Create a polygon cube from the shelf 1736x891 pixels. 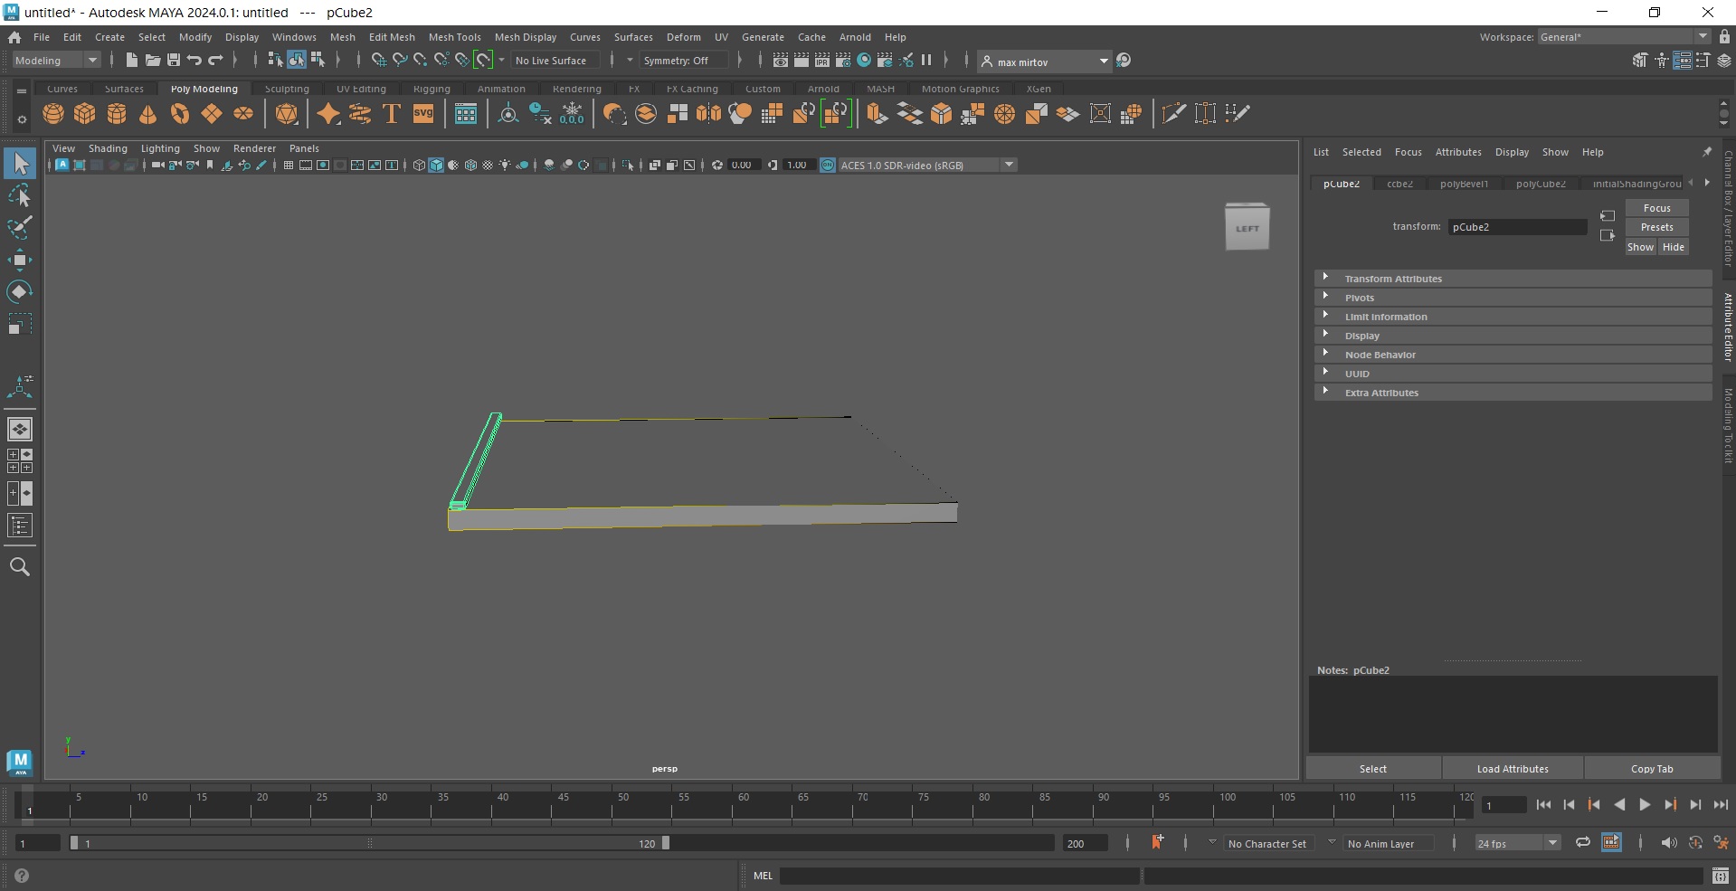click(85, 114)
